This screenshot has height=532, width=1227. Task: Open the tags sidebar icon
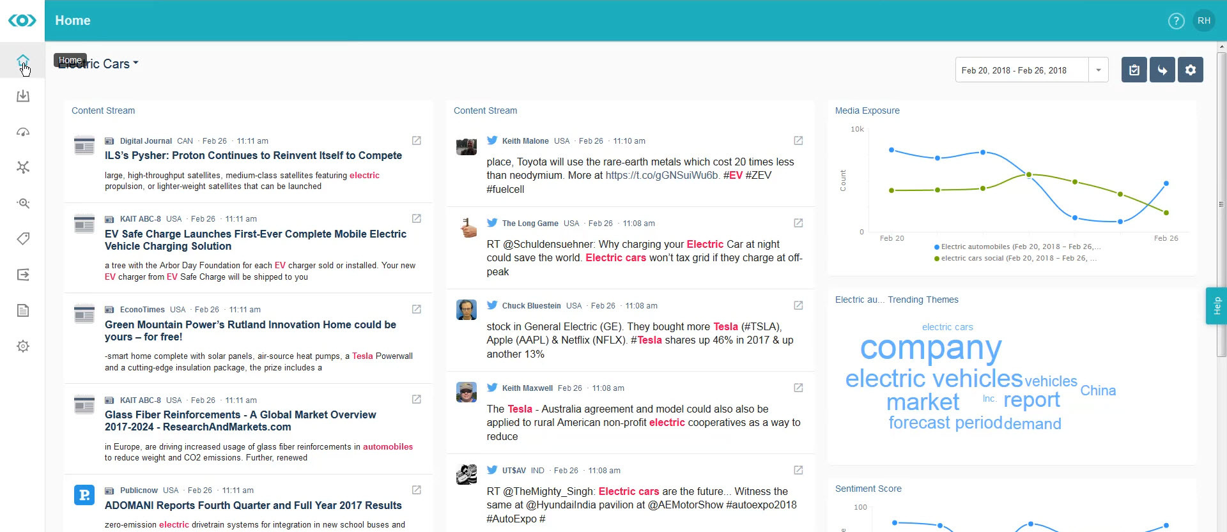pyautogui.click(x=23, y=239)
